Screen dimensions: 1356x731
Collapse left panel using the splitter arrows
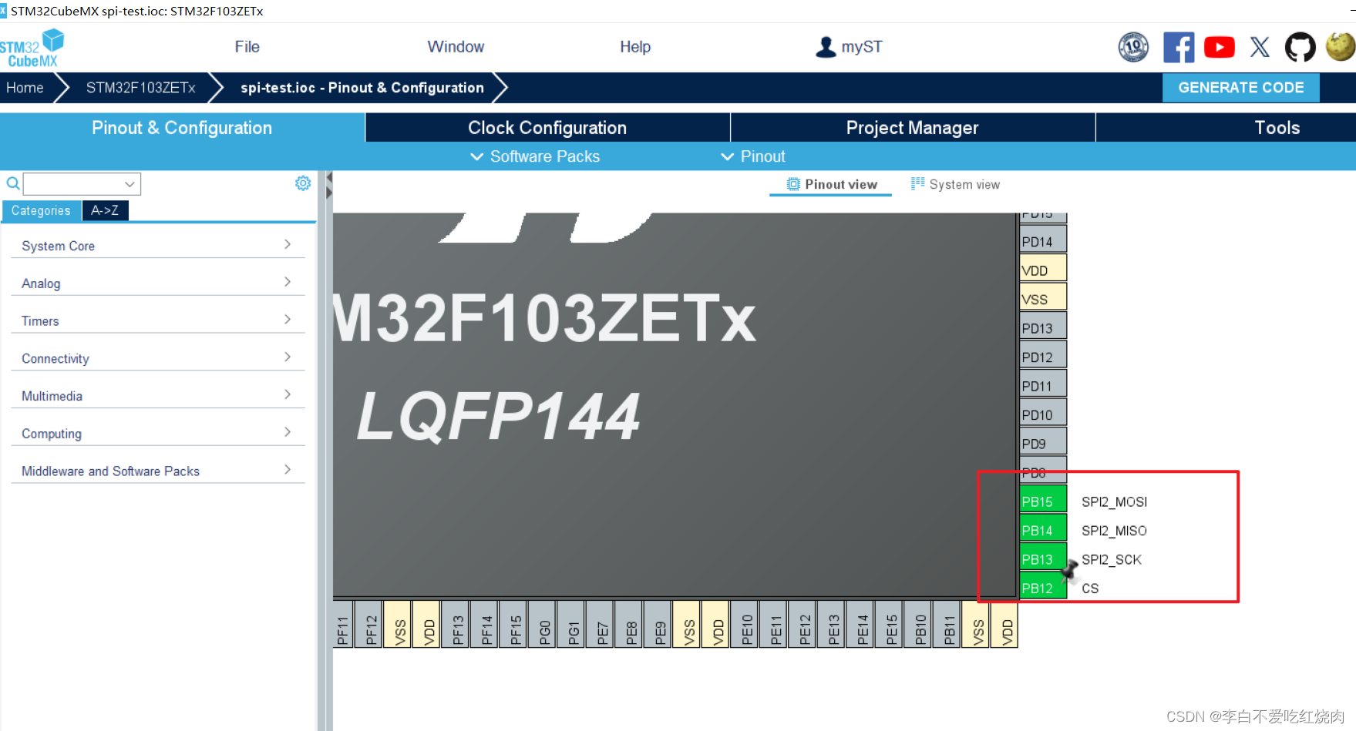point(329,185)
